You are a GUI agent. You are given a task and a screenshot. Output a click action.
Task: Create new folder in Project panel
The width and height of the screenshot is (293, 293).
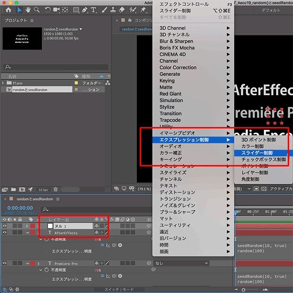pyautogui.click(x=13, y=189)
